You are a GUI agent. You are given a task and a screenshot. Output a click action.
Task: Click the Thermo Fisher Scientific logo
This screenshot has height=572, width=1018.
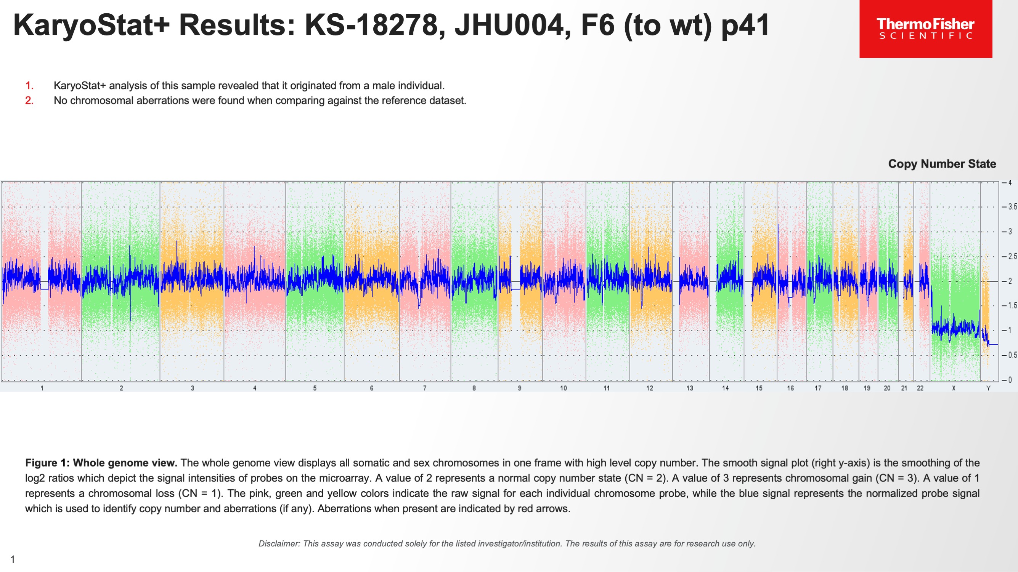pyautogui.click(x=925, y=29)
